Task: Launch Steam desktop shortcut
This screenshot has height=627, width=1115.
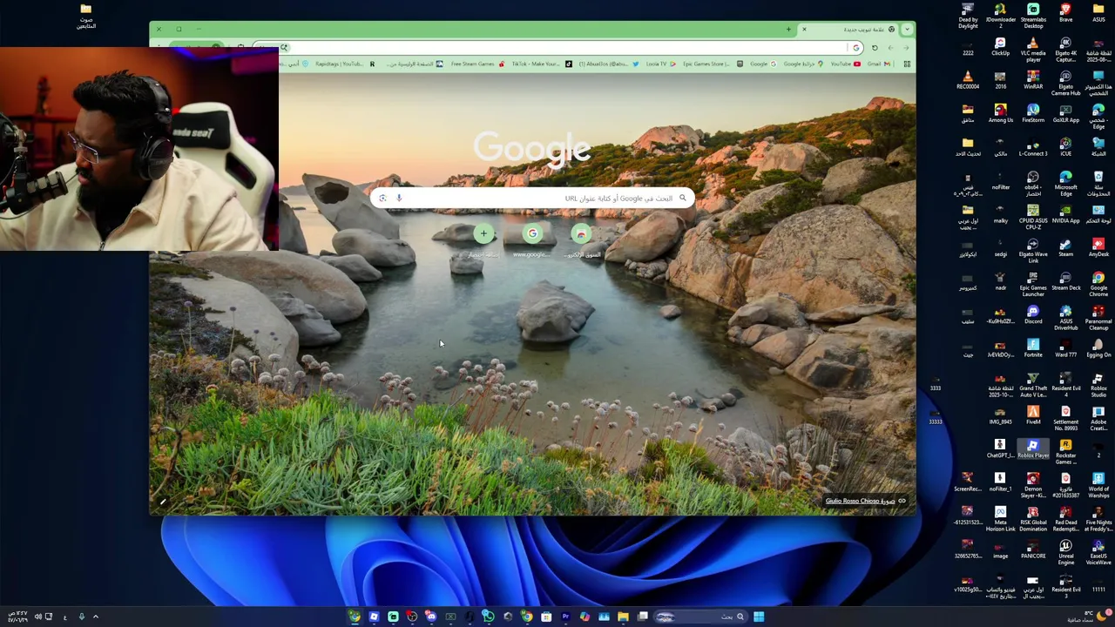Action: click(1065, 248)
